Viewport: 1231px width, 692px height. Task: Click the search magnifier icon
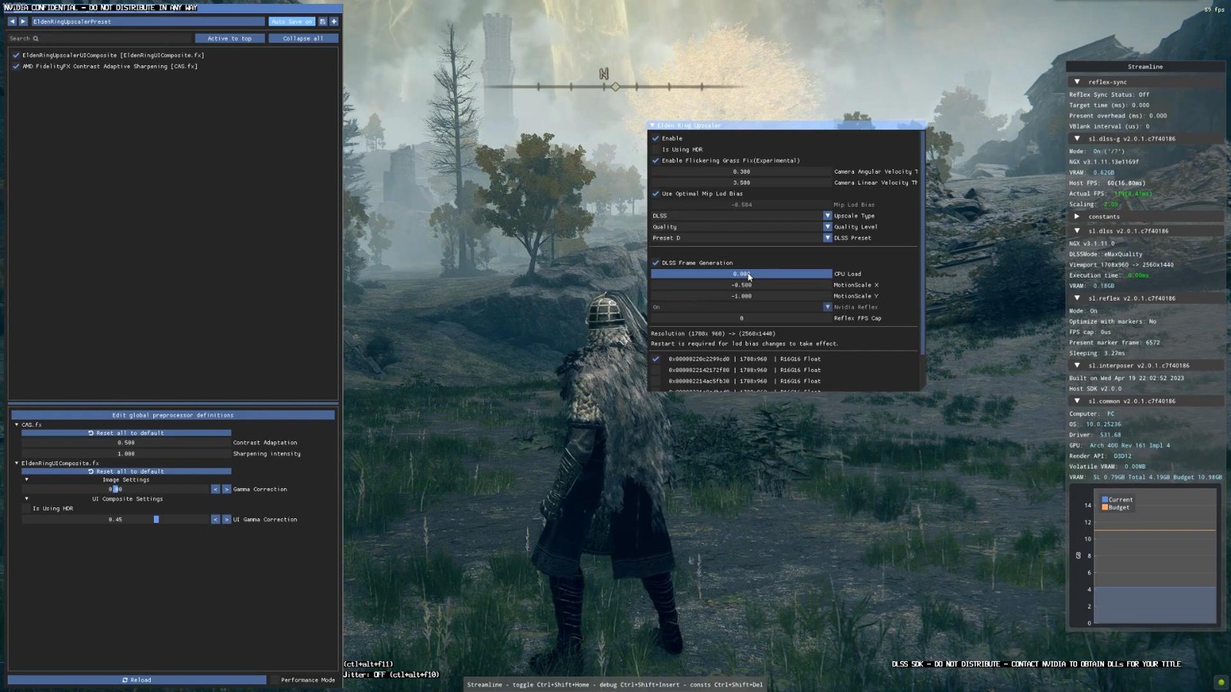(x=35, y=38)
